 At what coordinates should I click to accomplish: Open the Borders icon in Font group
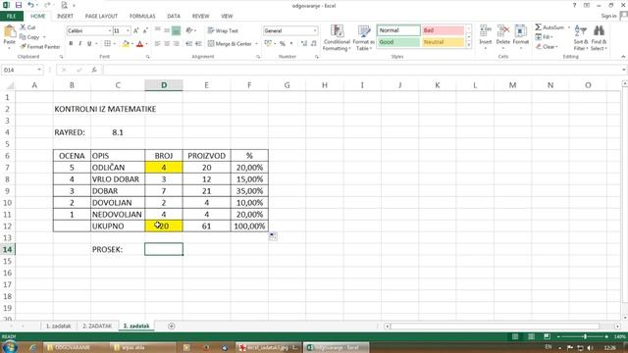coord(107,43)
